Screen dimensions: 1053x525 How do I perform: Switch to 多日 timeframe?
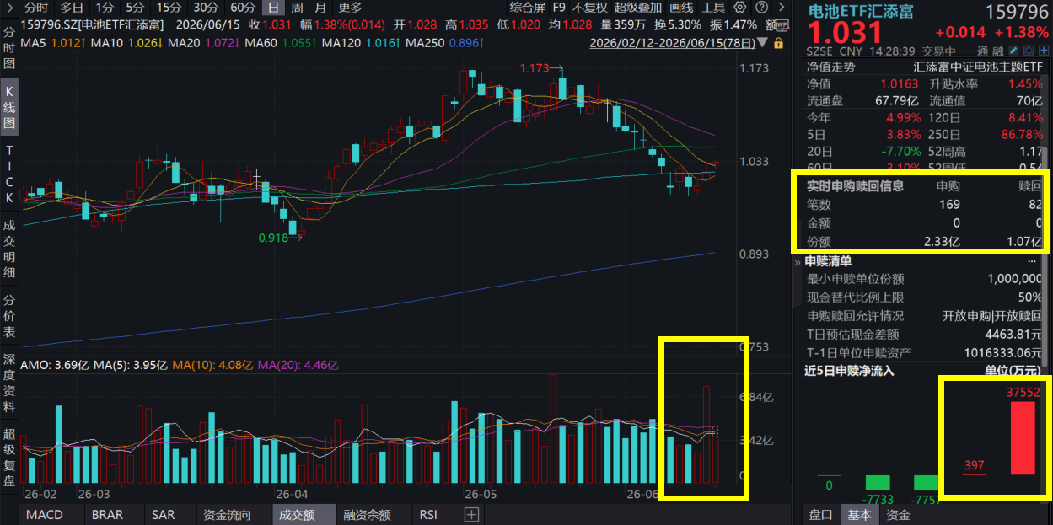point(72,7)
